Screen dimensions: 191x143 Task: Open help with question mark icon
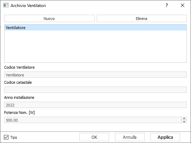(x=167, y=5)
